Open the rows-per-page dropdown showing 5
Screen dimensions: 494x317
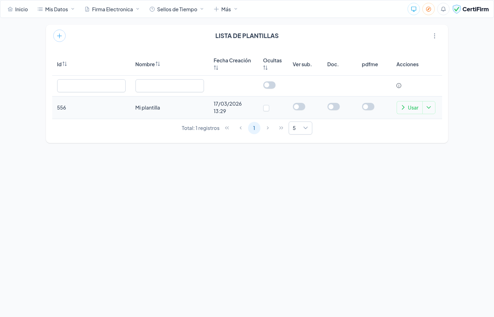click(x=300, y=128)
